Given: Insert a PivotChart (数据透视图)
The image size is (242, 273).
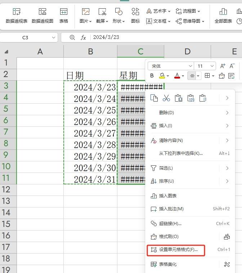Looking at the screenshot, I should (x=42, y=16).
